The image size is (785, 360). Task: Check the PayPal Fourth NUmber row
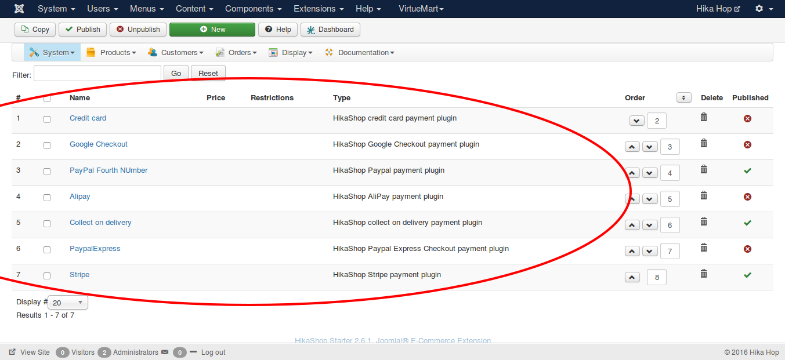47,172
